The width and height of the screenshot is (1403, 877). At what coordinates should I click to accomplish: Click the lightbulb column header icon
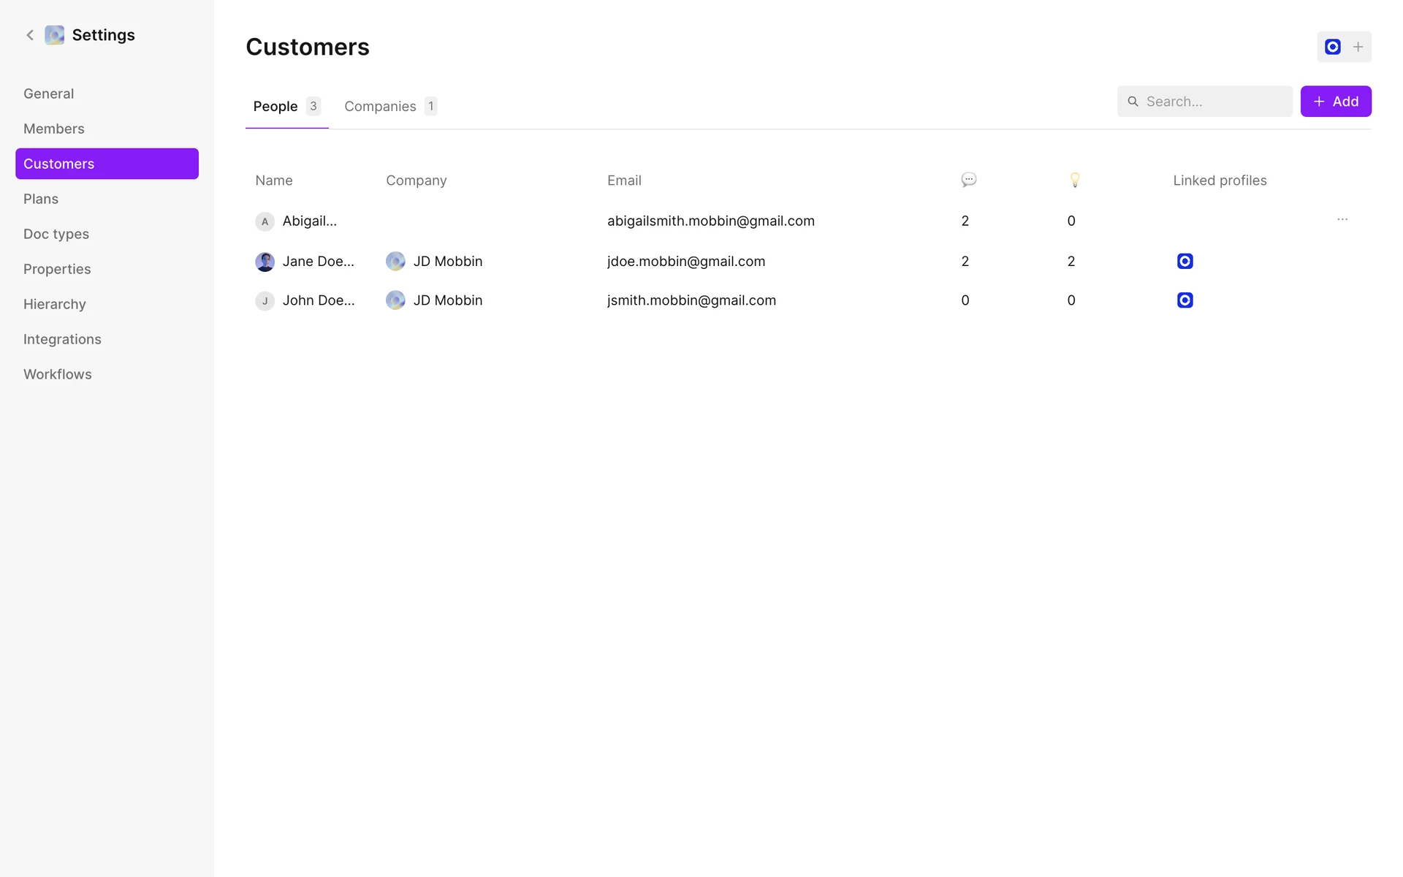pyautogui.click(x=1074, y=180)
